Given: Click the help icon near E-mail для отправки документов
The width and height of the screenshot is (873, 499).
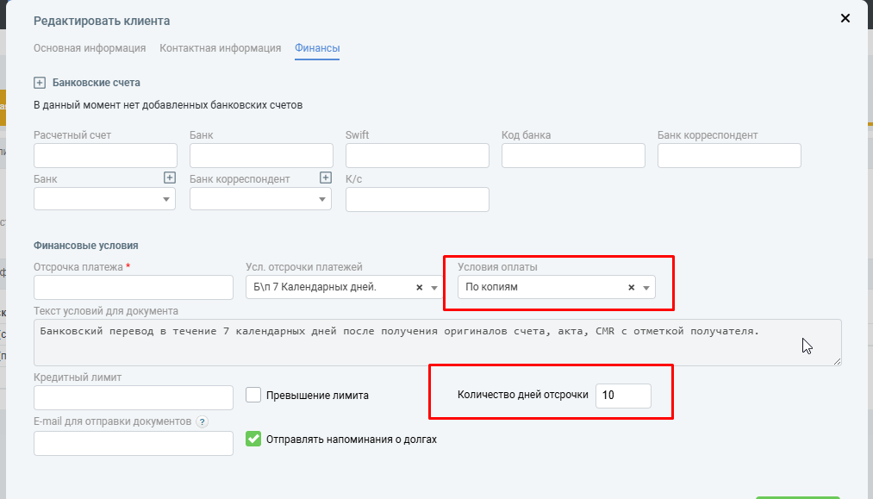Looking at the screenshot, I should click(202, 421).
